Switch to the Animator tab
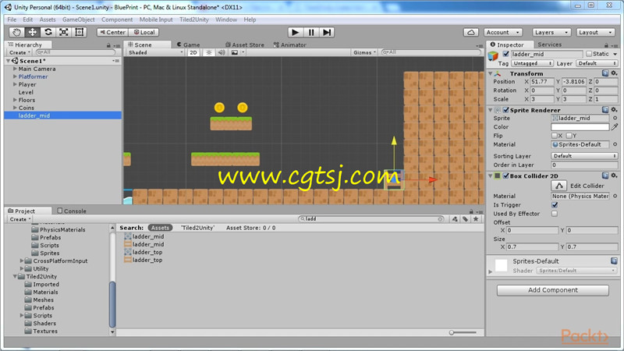 coord(290,44)
